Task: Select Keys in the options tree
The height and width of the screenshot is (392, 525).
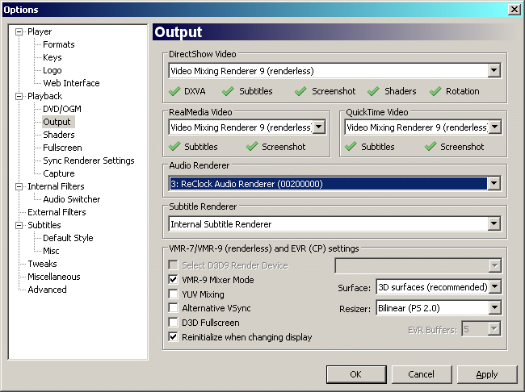Action: tap(52, 57)
